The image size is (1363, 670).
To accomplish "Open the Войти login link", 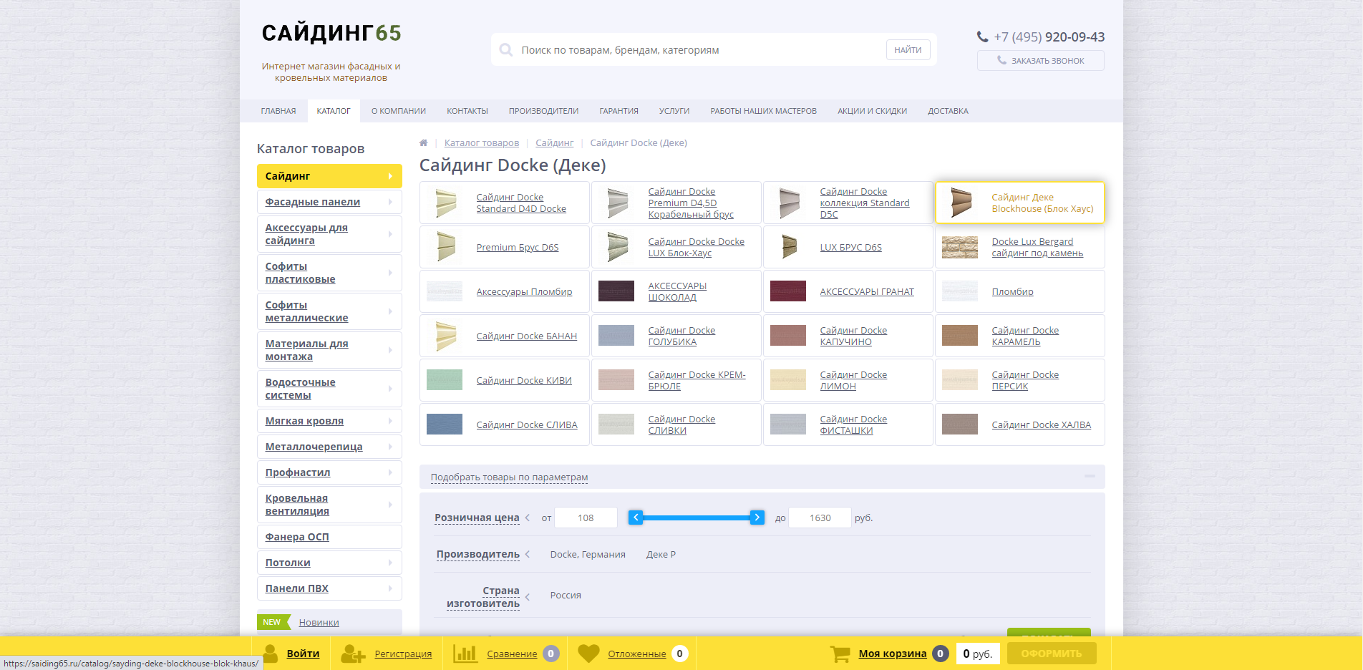I will (x=303, y=654).
